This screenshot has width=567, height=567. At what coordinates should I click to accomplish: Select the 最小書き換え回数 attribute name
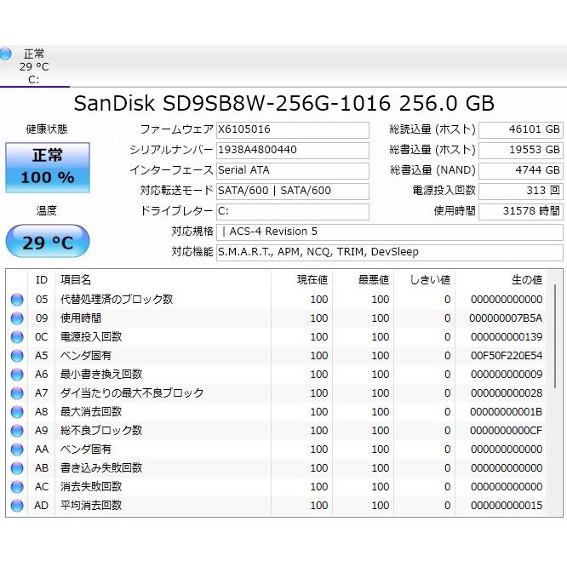click(x=101, y=375)
